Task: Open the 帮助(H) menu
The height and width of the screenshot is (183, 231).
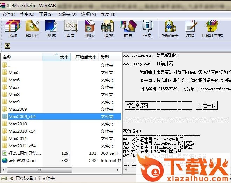Action: 108,14
